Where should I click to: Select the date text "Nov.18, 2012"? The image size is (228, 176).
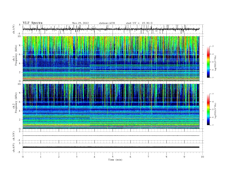pyautogui.click(x=80, y=23)
